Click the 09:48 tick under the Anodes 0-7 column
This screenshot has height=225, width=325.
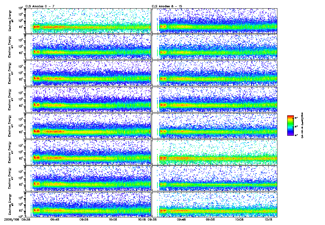pyautogui.click(x=55, y=219)
